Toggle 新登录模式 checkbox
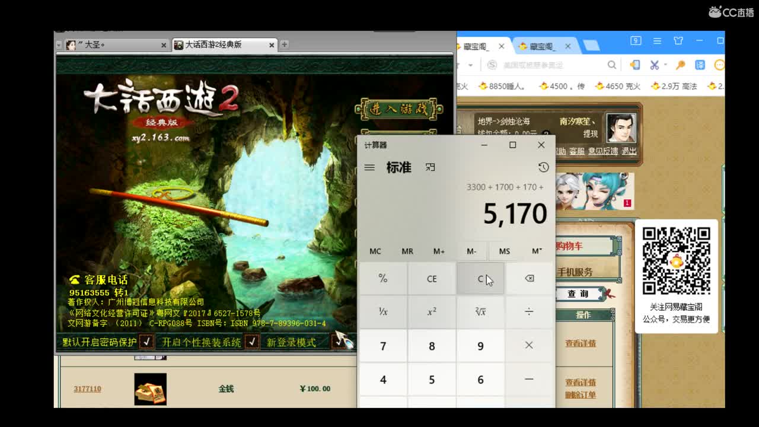The width and height of the screenshot is (759, 427). (x=337, y=342)
